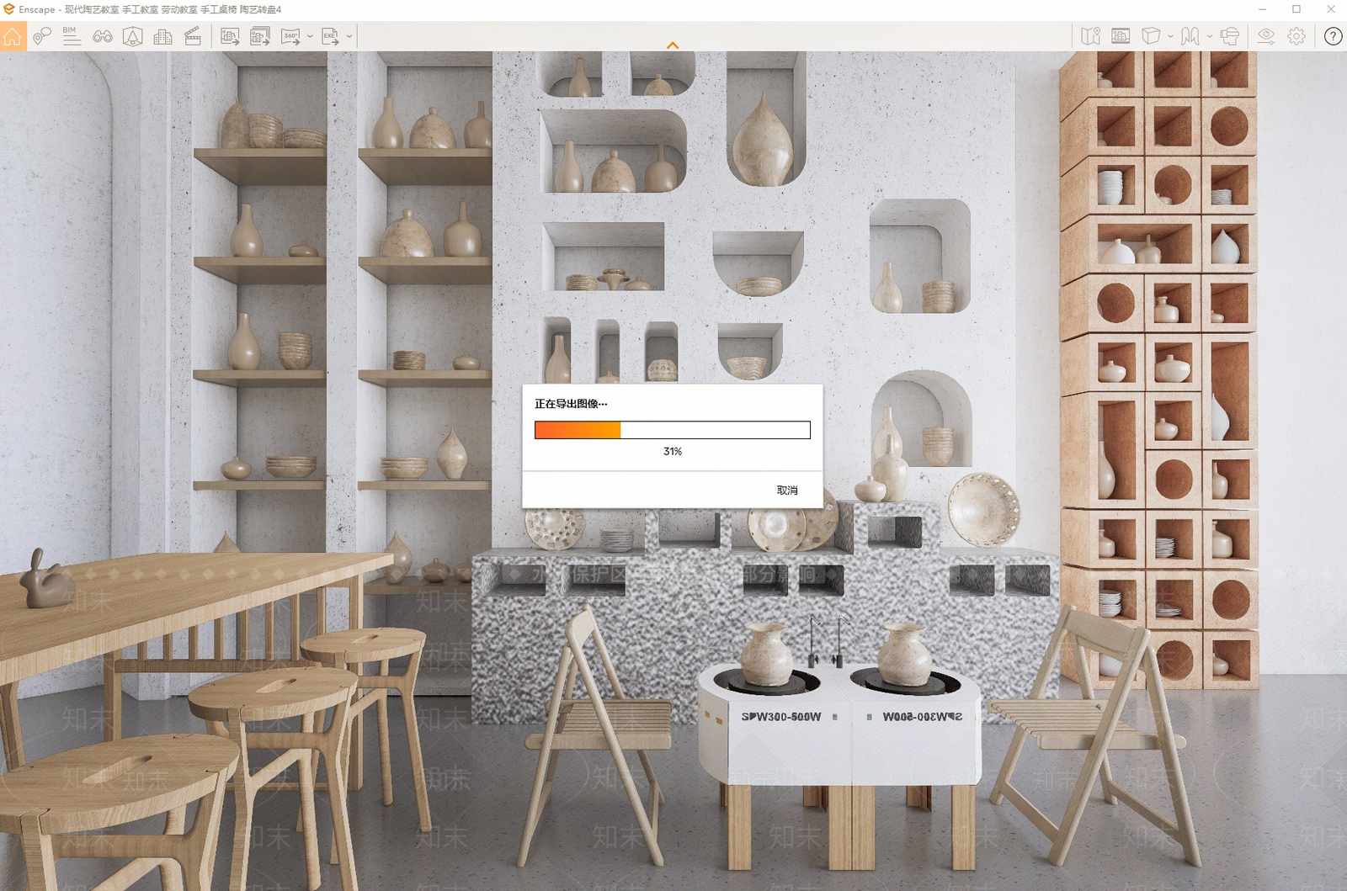
Task: Click the Enscape app logo in the title bar
Action: [x=8, y=9]
